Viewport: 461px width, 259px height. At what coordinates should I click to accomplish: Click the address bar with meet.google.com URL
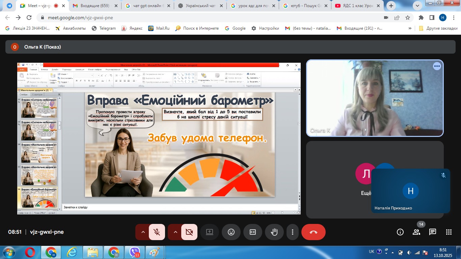click(202, 18)
